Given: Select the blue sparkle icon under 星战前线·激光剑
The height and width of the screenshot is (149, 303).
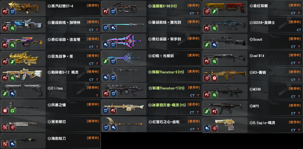Looking at the screenshot, I should (113, 28).
